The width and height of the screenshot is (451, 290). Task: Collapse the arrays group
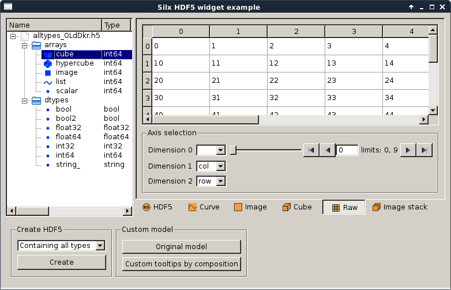point(25,45)
